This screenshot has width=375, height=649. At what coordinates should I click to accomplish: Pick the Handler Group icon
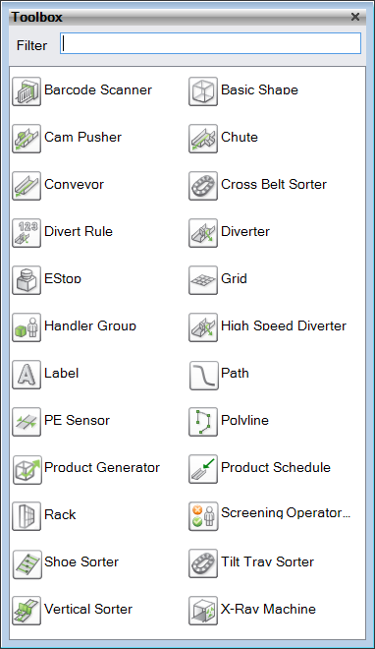27,327
